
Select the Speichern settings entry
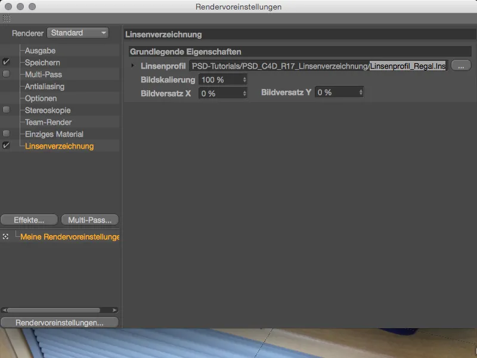(x=42, y=63)
